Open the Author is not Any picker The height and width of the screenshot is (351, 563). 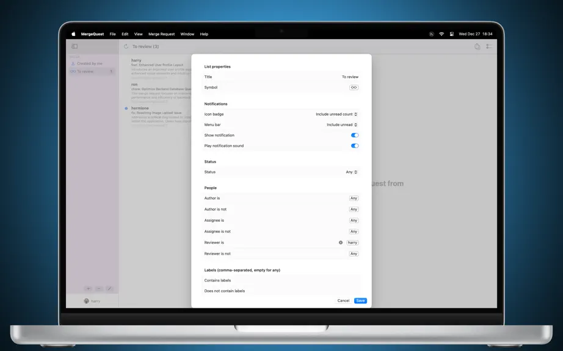click(x=354, y=209)
